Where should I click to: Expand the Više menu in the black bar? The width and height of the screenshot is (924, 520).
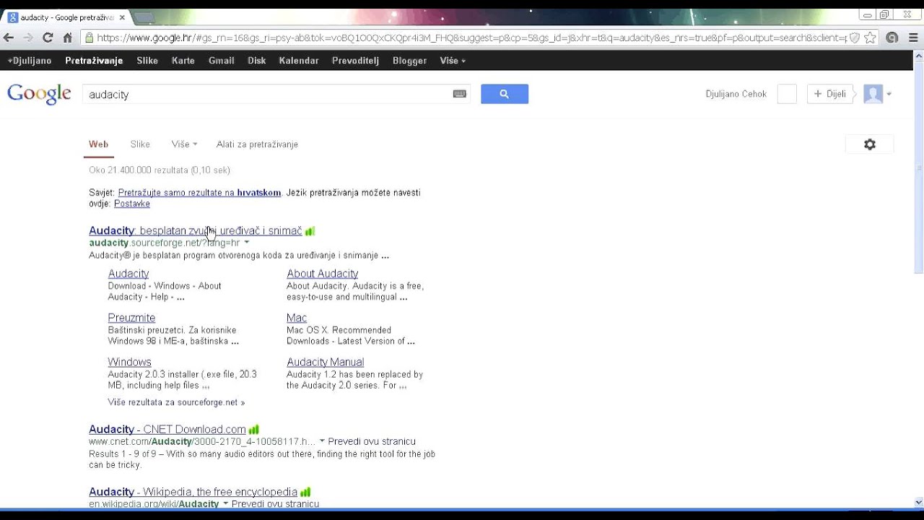coord(452,61)
